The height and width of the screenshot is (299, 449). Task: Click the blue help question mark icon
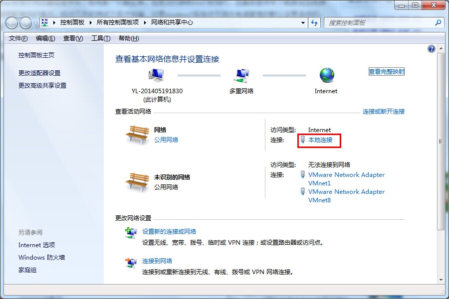point(432,49)
